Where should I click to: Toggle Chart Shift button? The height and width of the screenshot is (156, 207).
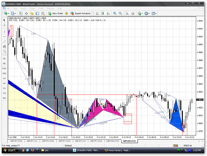point(133,14)
